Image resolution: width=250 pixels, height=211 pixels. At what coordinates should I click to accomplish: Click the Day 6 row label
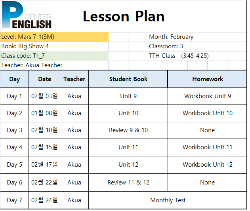point(15,182)
